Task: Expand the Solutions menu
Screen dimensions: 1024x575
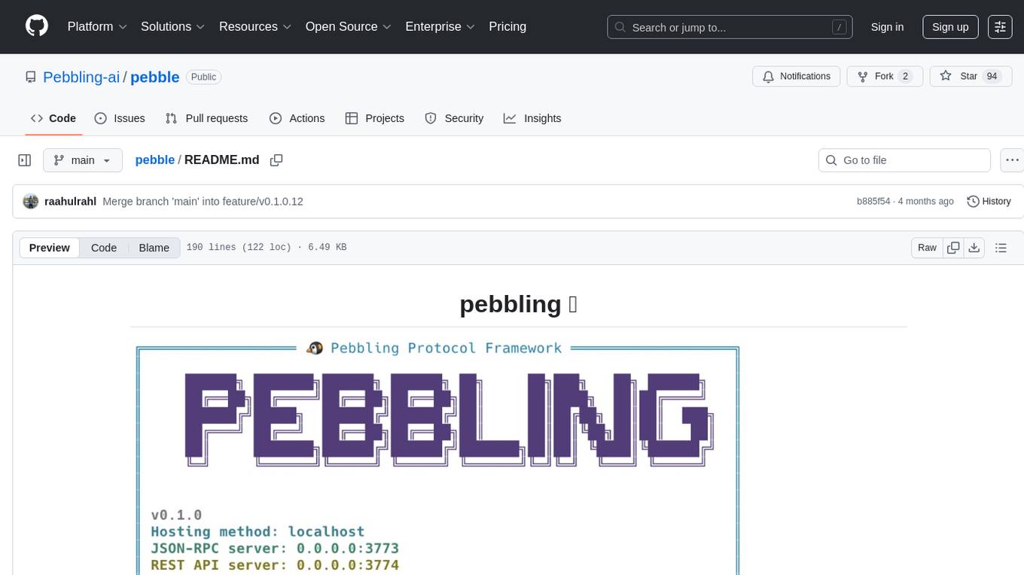Action: (172, 26)
